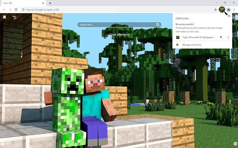Open the settings gear at bottom-left corner
The width and height of the screenshot is (238, 148).
2,144
